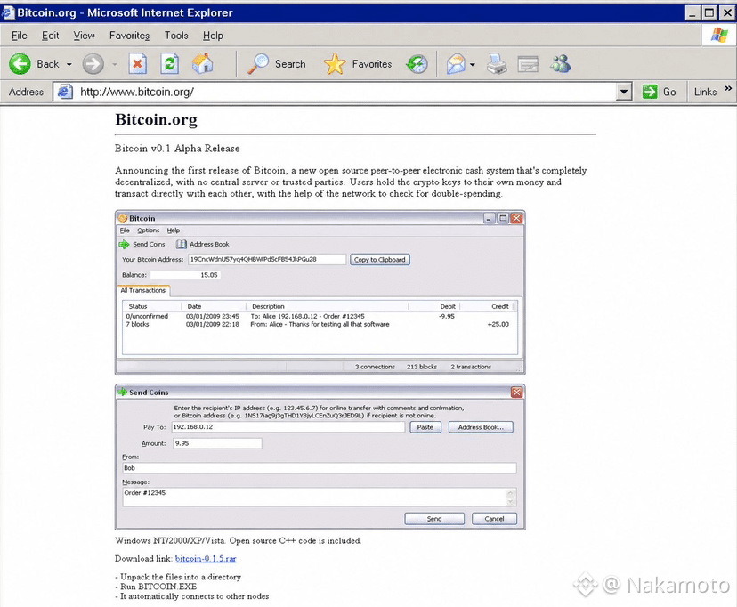
Task: Click the IE icon in the title bar
Action: point(8,12)
